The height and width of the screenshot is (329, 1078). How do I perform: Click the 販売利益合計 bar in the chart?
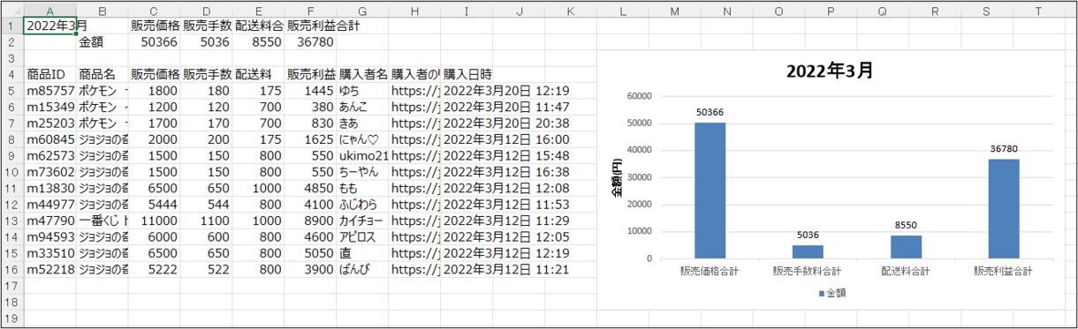1004,209
